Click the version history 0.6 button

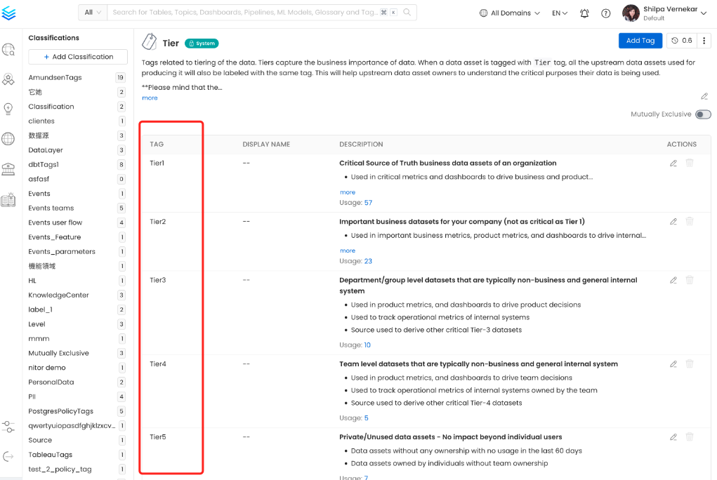click(x=681, y=41)
